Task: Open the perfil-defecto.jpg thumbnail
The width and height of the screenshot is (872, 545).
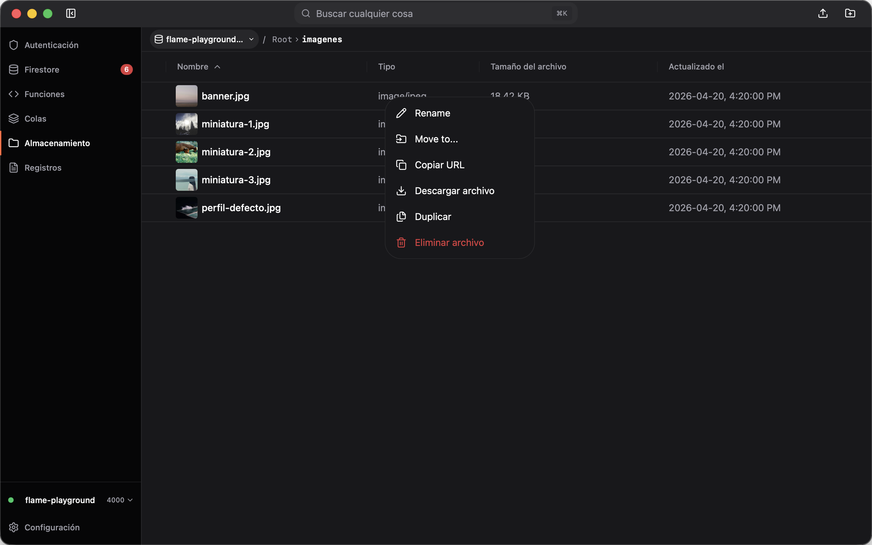Action: click(186, 208)
